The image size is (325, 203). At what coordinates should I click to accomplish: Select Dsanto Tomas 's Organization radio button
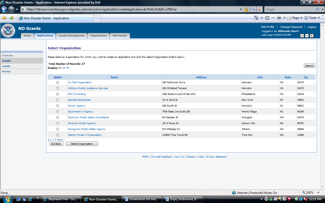click(x=58, y=135)
